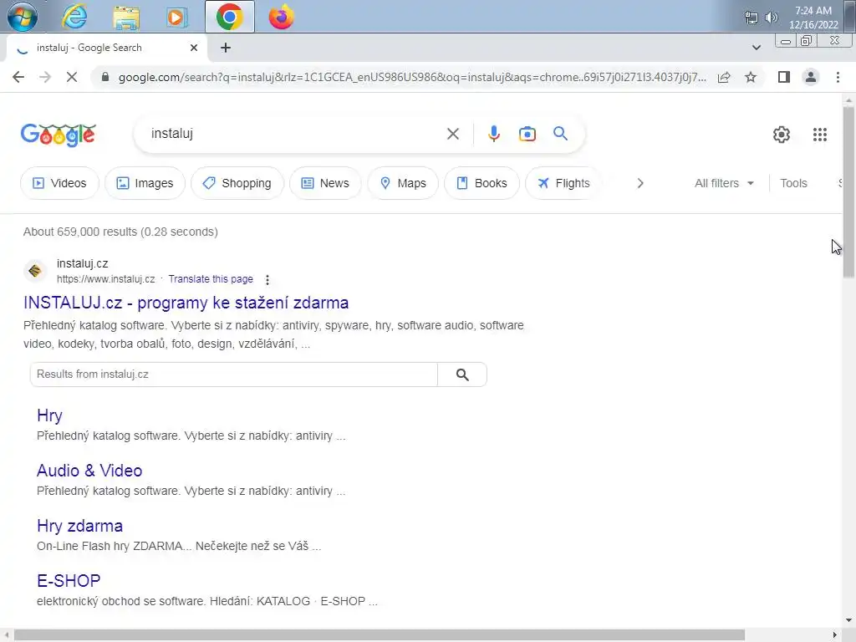Search by image with camera icon
The height and width of the screenshot is (642, 856).
tap(527, 134)
